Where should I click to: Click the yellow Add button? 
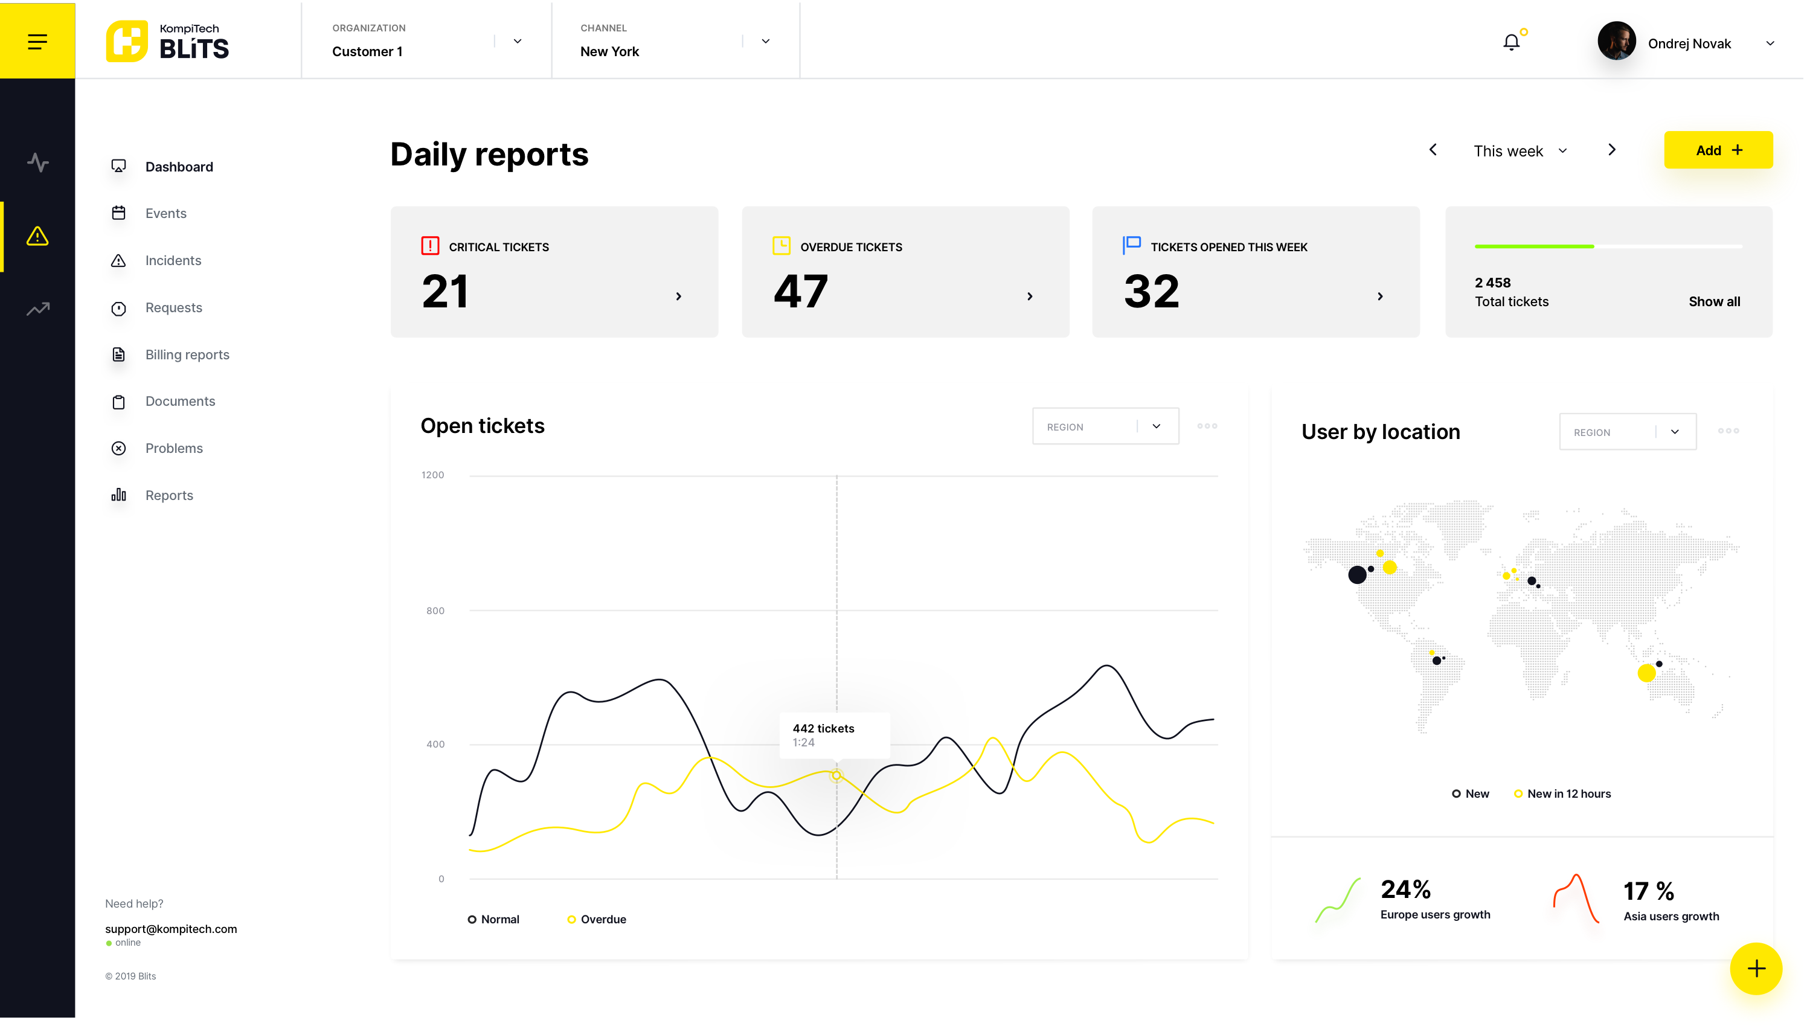[1718, 150]
